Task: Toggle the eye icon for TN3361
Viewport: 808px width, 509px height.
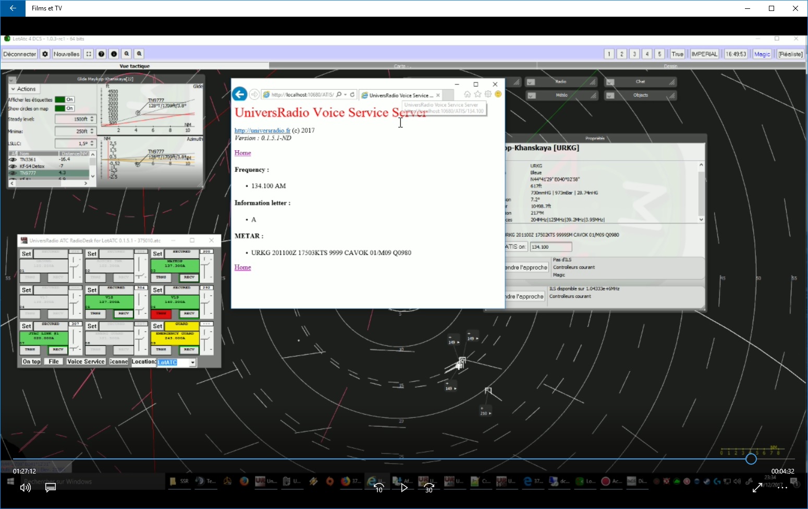Action: 13,160
